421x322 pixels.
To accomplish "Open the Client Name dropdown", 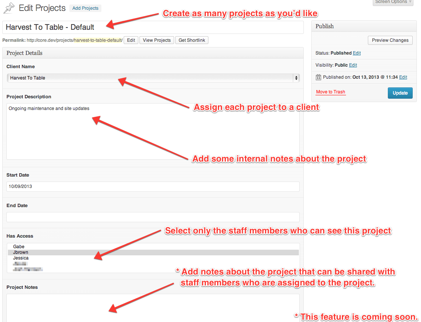I will pyautogui.click(x=153, y=78).
